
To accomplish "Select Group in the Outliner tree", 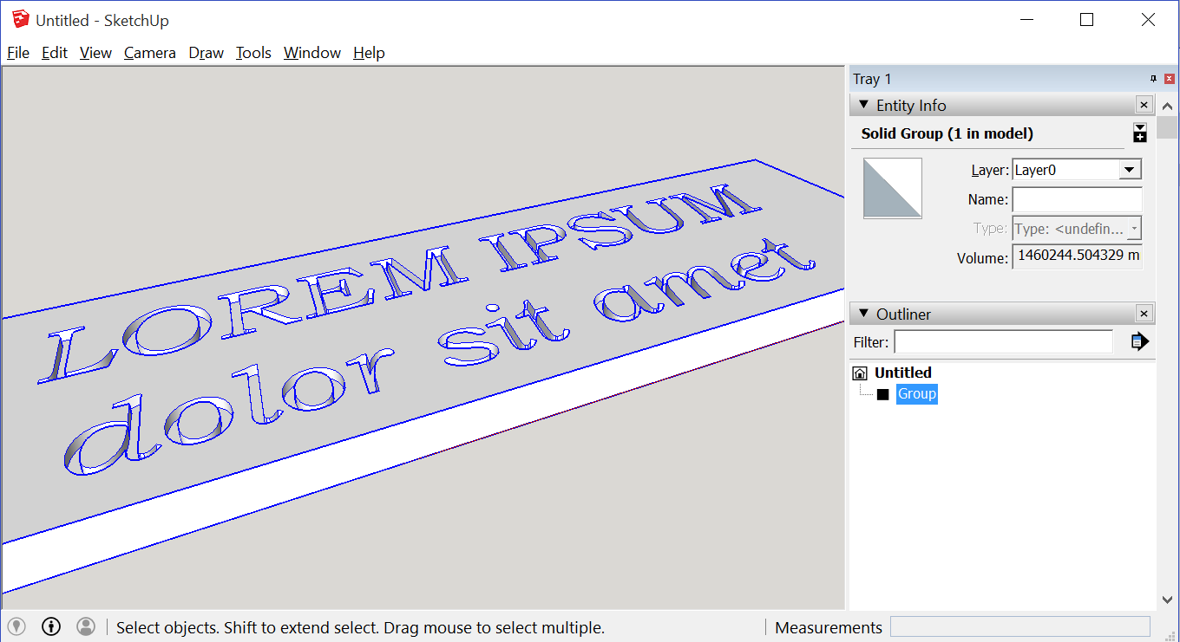I will (917, 393).
